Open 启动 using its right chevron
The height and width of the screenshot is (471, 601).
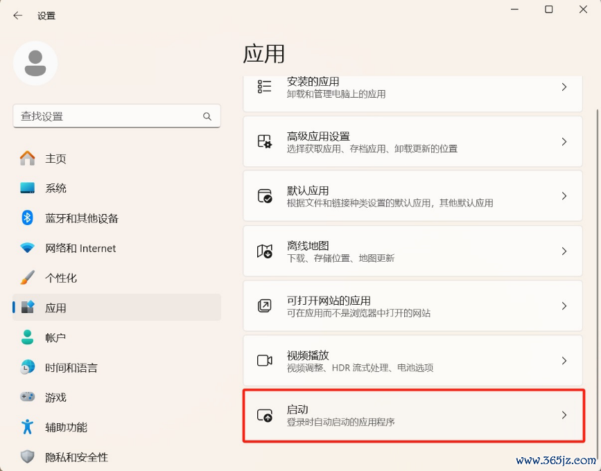564,415
